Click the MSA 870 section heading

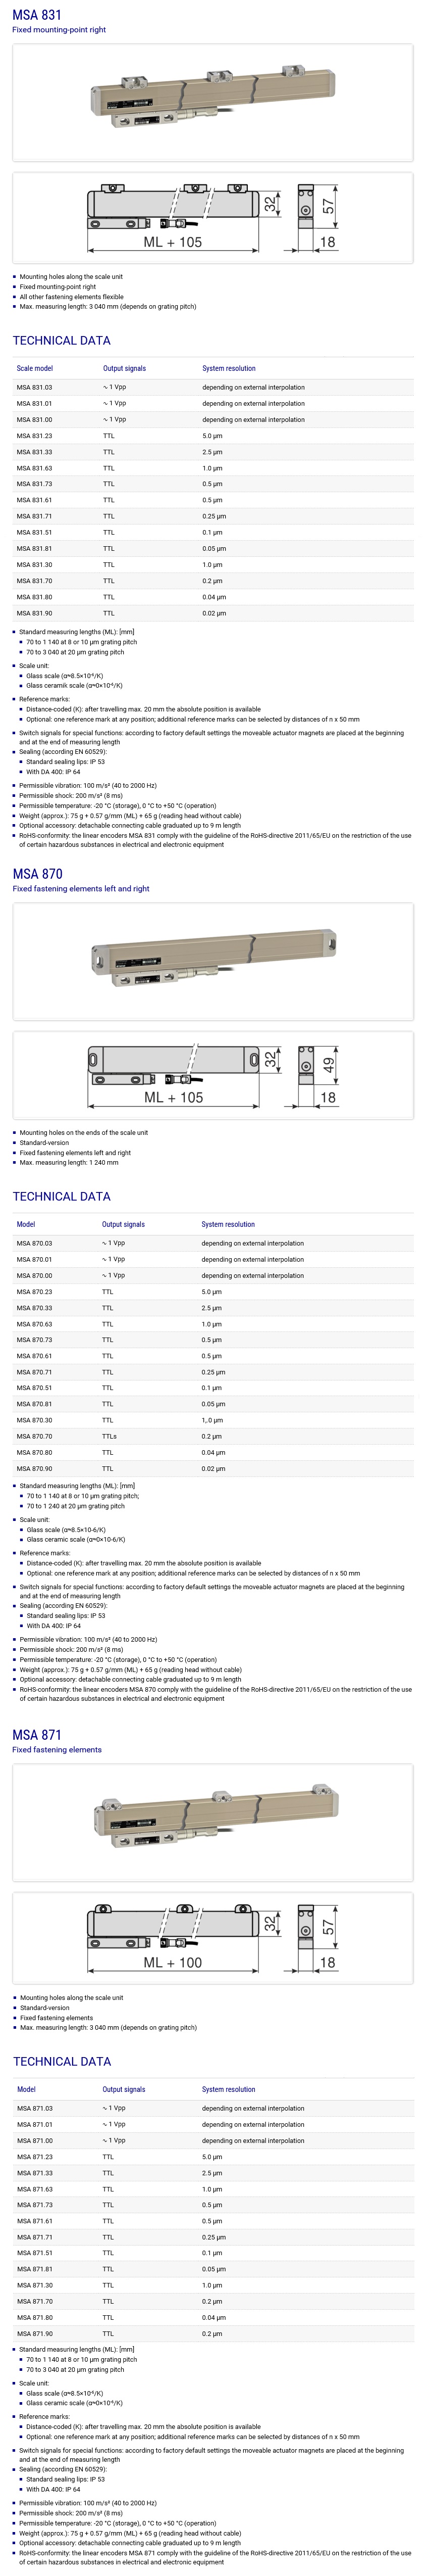[x=37, y=874]
